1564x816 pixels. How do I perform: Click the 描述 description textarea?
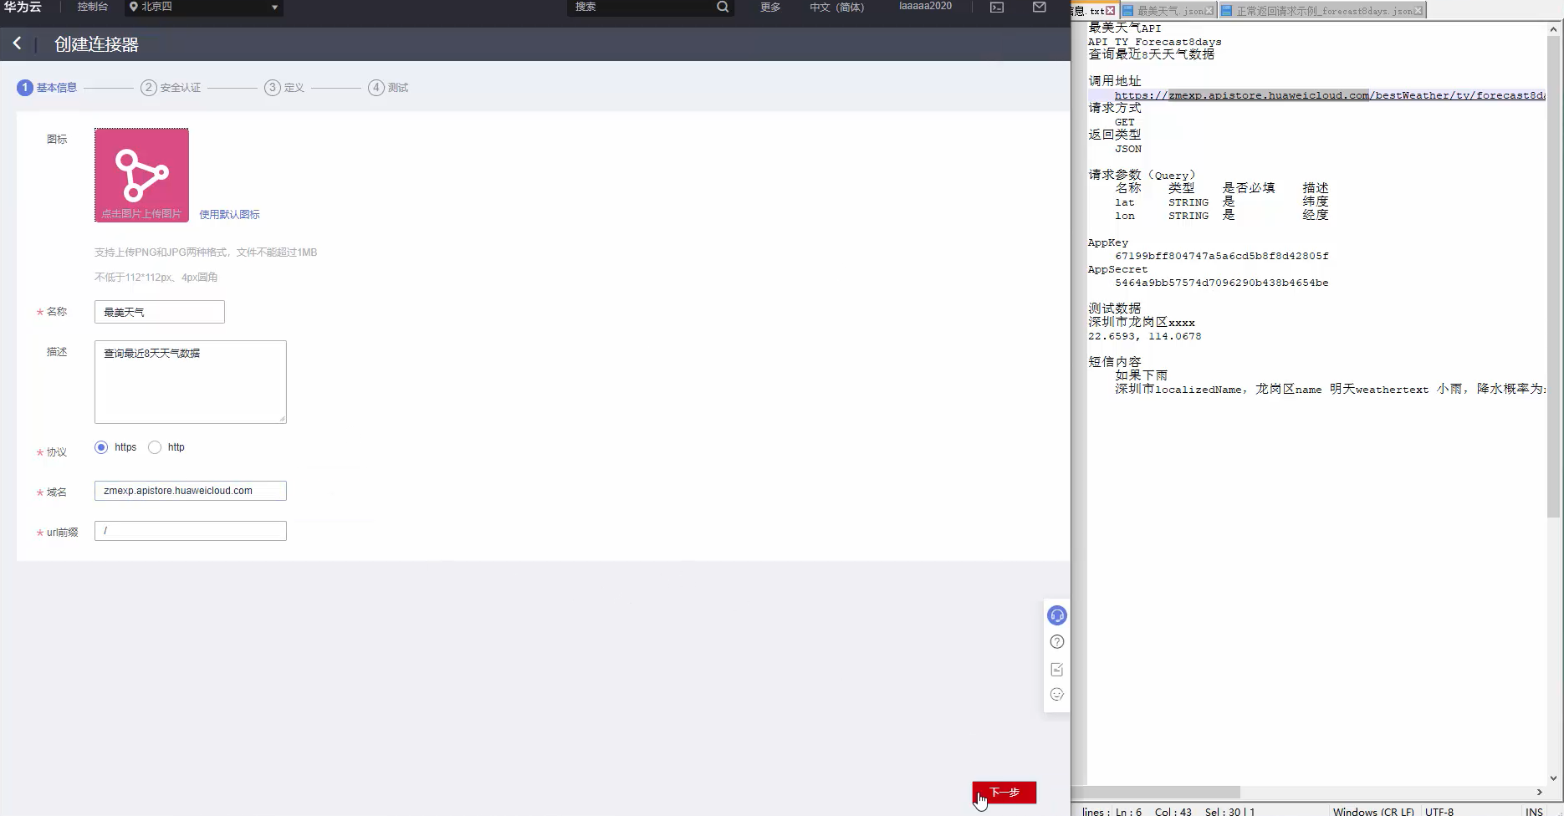(x=191, y=382)
